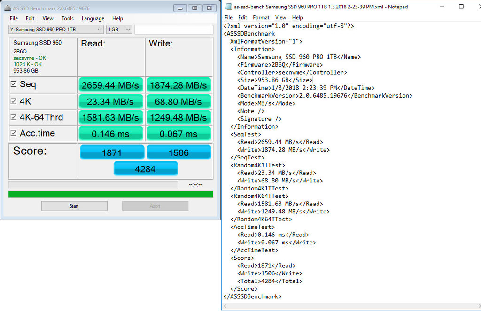Open the Help menu in Notepad
The height and width of the screenshot is (311, 481).
[x=297, y=18]
